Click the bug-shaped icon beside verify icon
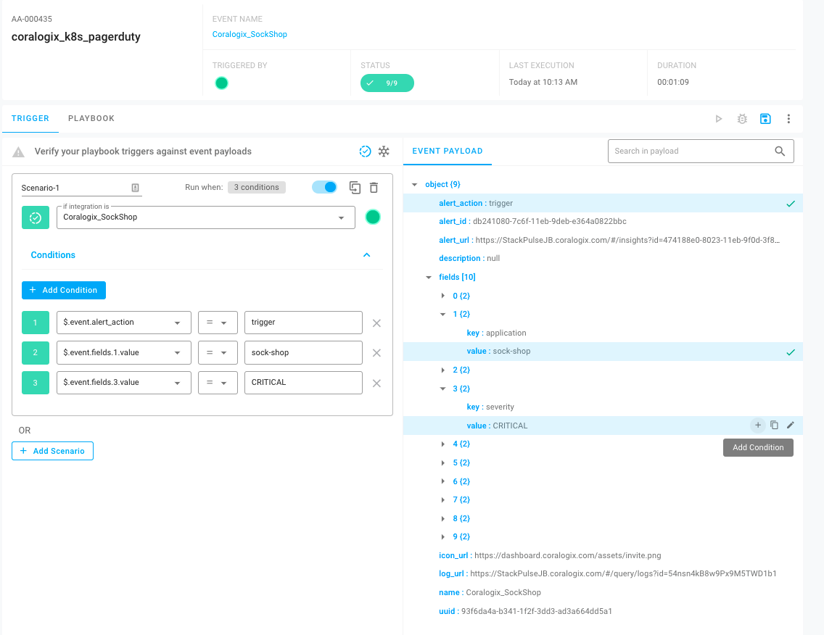 [x=384, y=152]
